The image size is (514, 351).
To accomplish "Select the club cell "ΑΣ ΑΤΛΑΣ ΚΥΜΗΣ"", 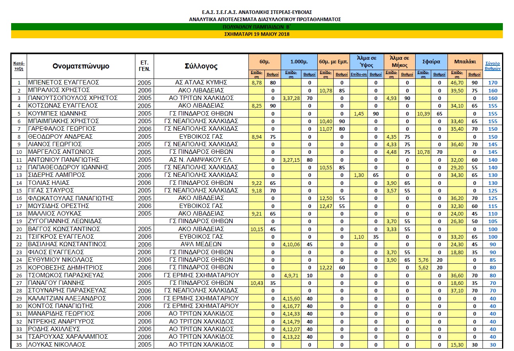I will tap(201, 82).
